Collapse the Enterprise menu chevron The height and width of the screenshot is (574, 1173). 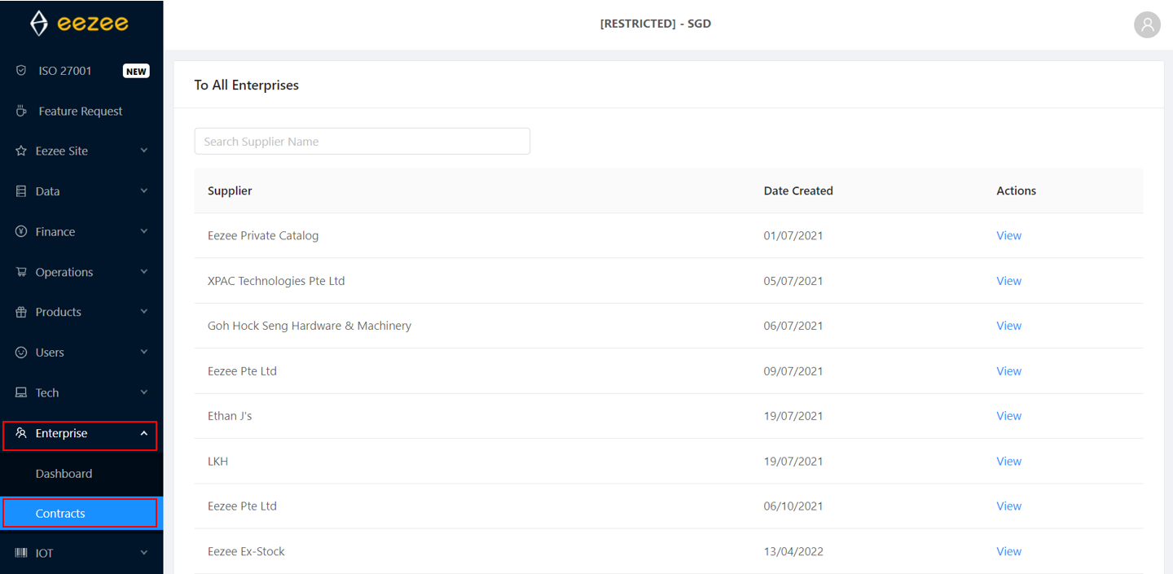(144, 433)
